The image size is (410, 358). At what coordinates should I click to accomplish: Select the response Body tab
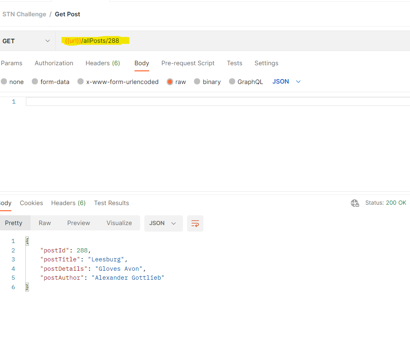click(5, 203)
